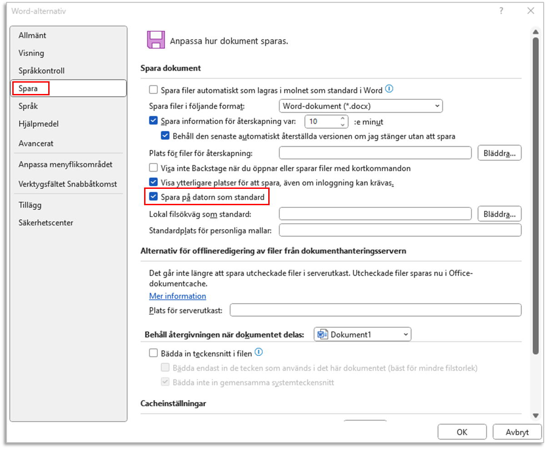Screen dimensions: 546x449
Task: Enable Bädda in teckensnitt i filen
Action: coord(154,353)
